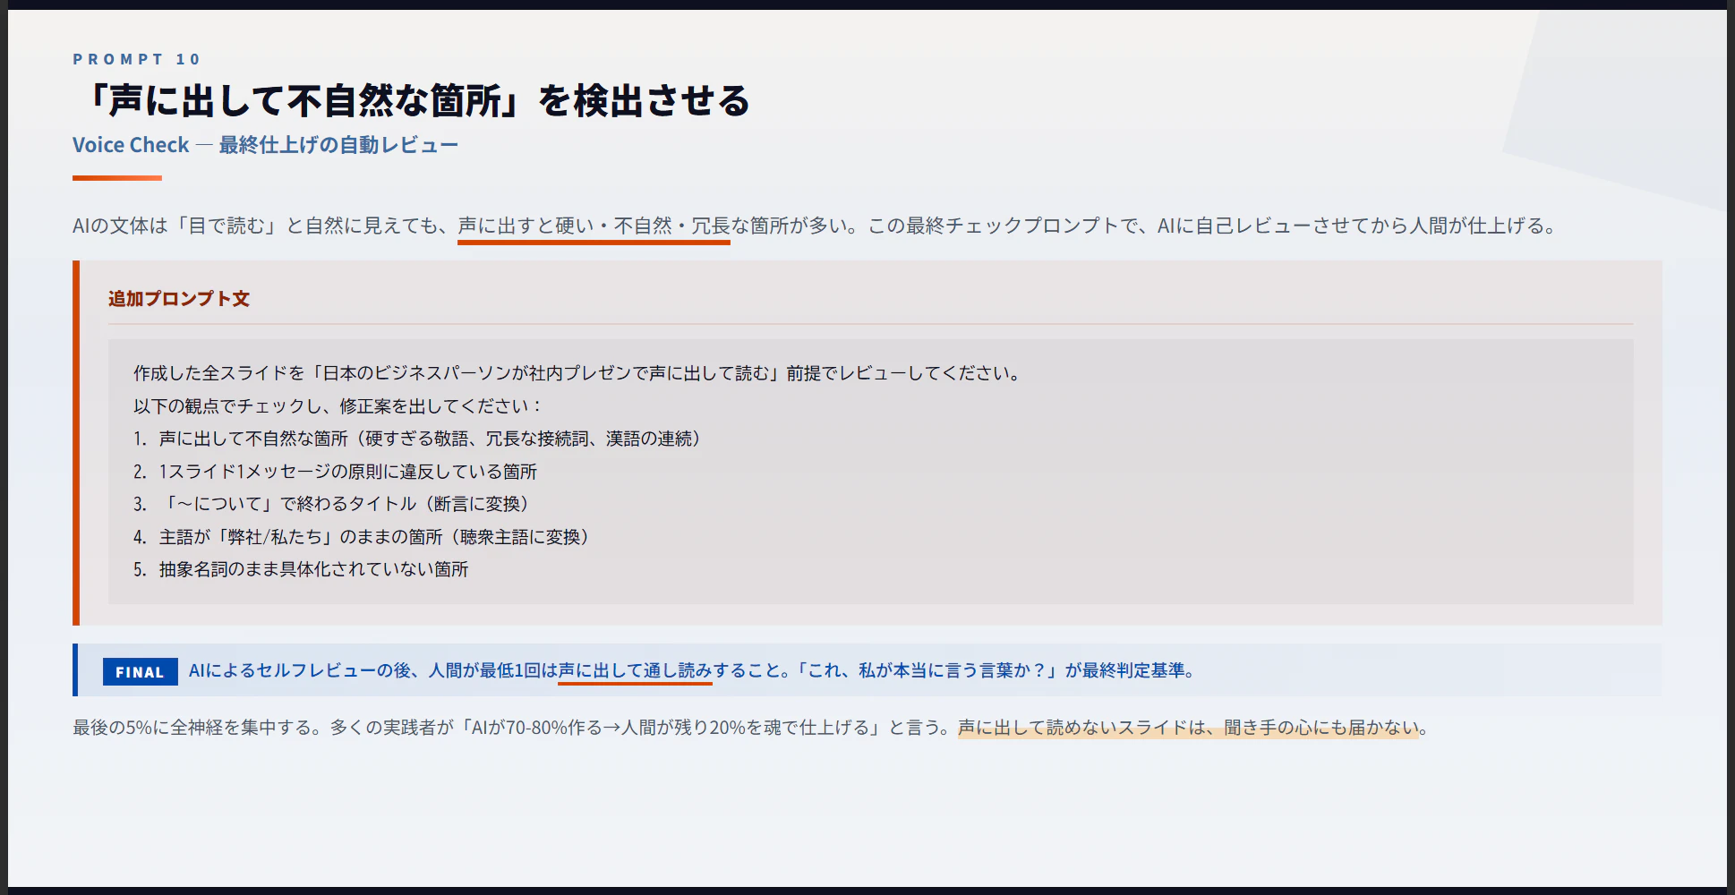Click the subtitle '最終仕上げの自動レビュー'
The image size is (1735, 895).
pos(338,145)
